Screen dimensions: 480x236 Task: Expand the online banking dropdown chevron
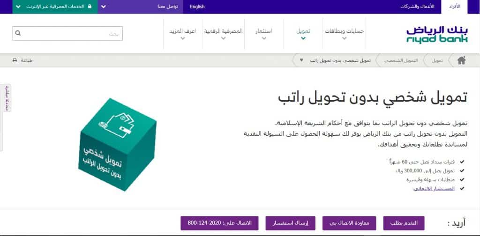(x=18, y=7)
